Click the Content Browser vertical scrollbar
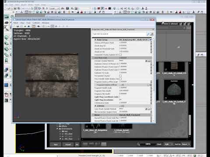 (189, 125)
